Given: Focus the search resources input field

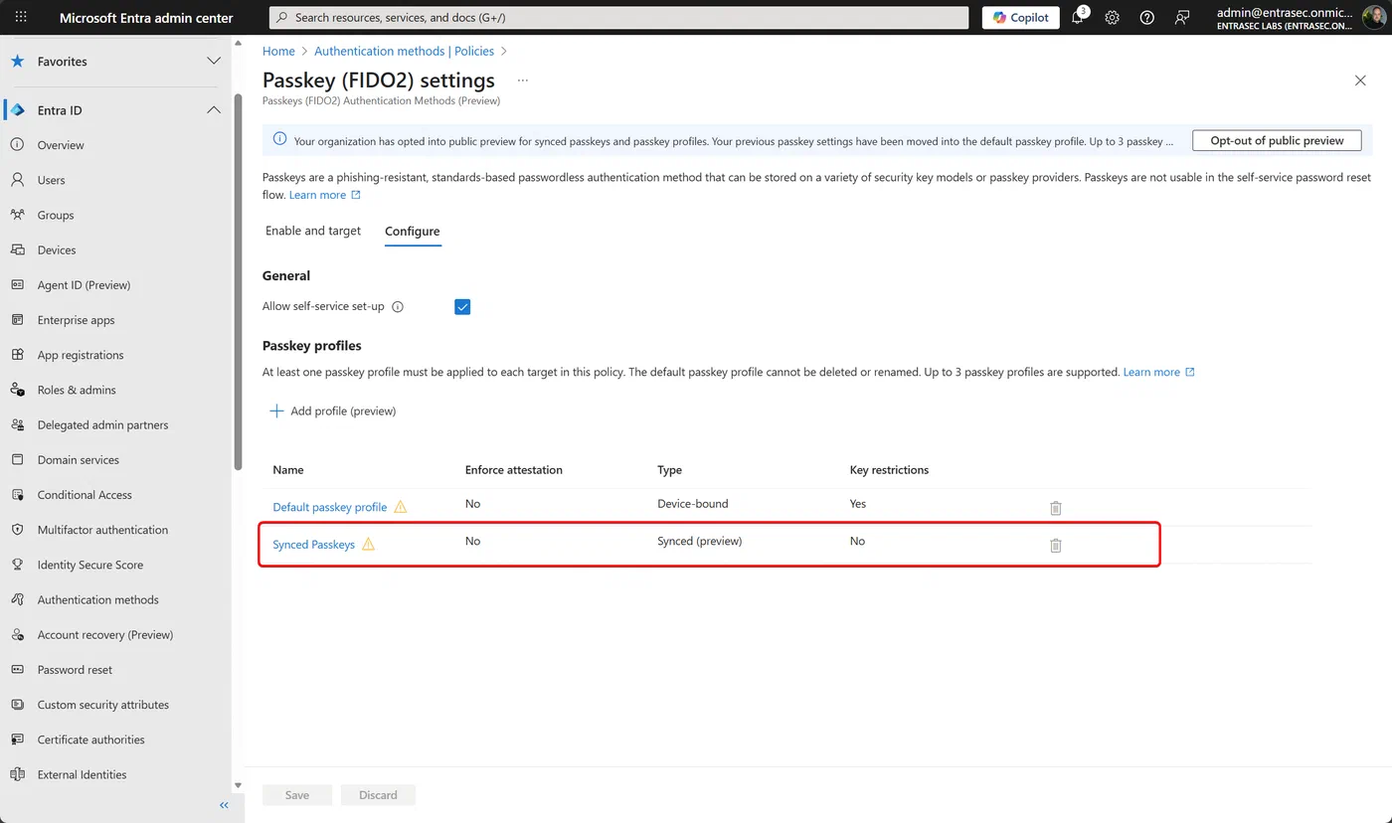Looking at the screenshot, I should tap(619, 18).
